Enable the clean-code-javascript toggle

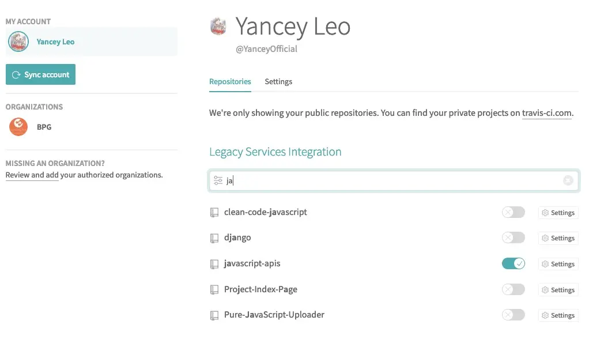514,213
